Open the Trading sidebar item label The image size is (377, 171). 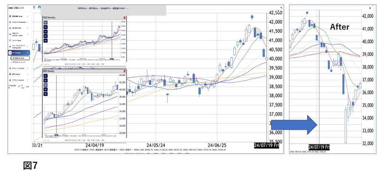16,74
